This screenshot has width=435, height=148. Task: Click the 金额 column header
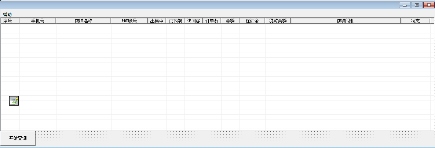tap(230, 21)
